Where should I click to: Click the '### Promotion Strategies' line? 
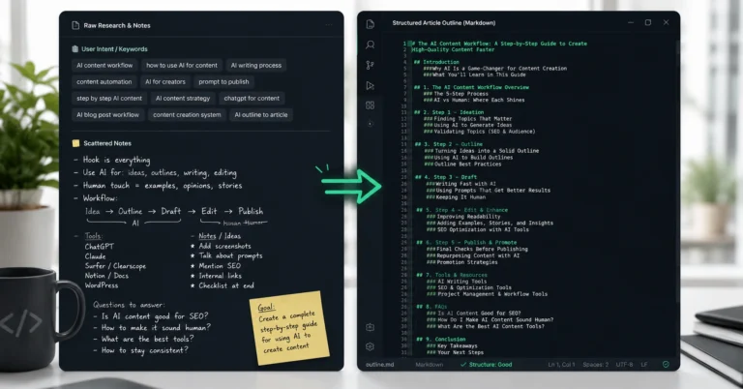pyautogui.click(x=462, y=262)
